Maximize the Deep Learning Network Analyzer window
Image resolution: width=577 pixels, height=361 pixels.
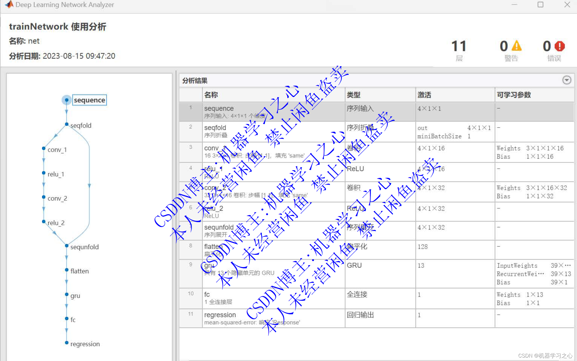pos(540,5)
